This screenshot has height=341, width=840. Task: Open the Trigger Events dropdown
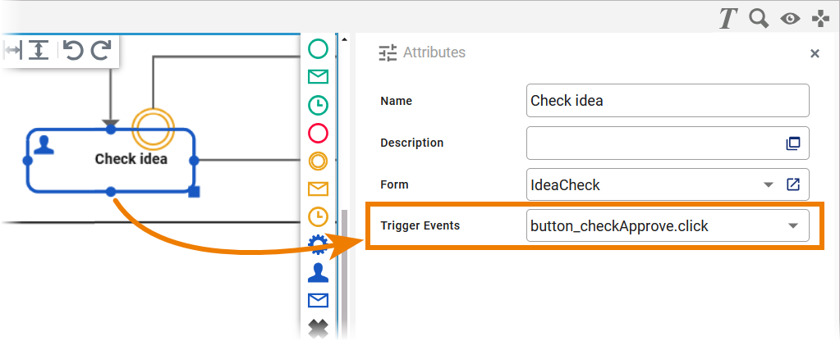click(x=792, y=226)
